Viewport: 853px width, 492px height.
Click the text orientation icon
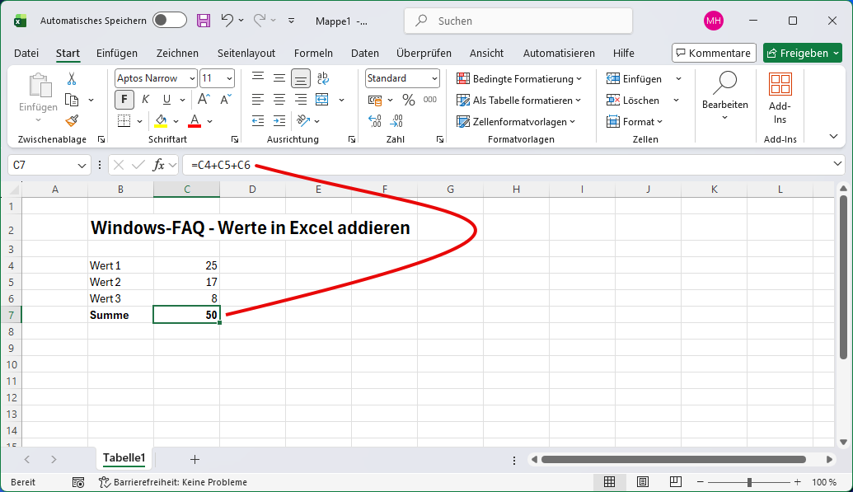303,121
